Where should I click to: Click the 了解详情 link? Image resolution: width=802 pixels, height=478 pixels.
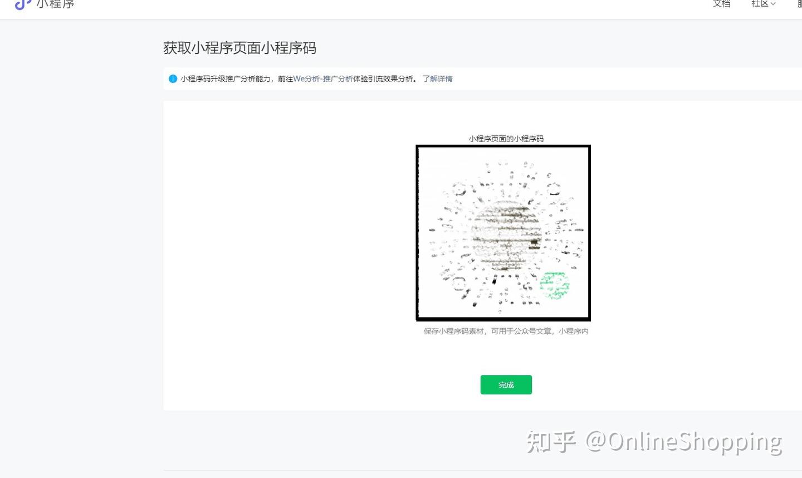point(437,79)
